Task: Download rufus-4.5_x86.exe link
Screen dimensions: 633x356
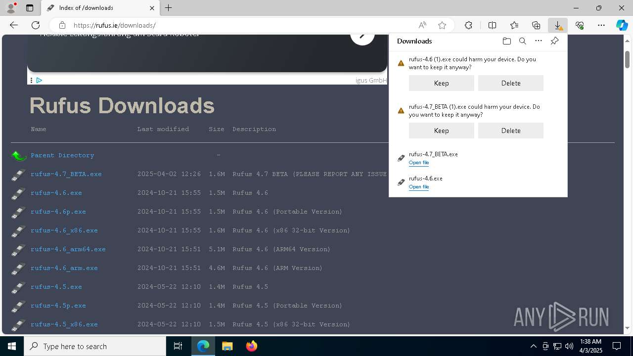Action: point(64,324)
